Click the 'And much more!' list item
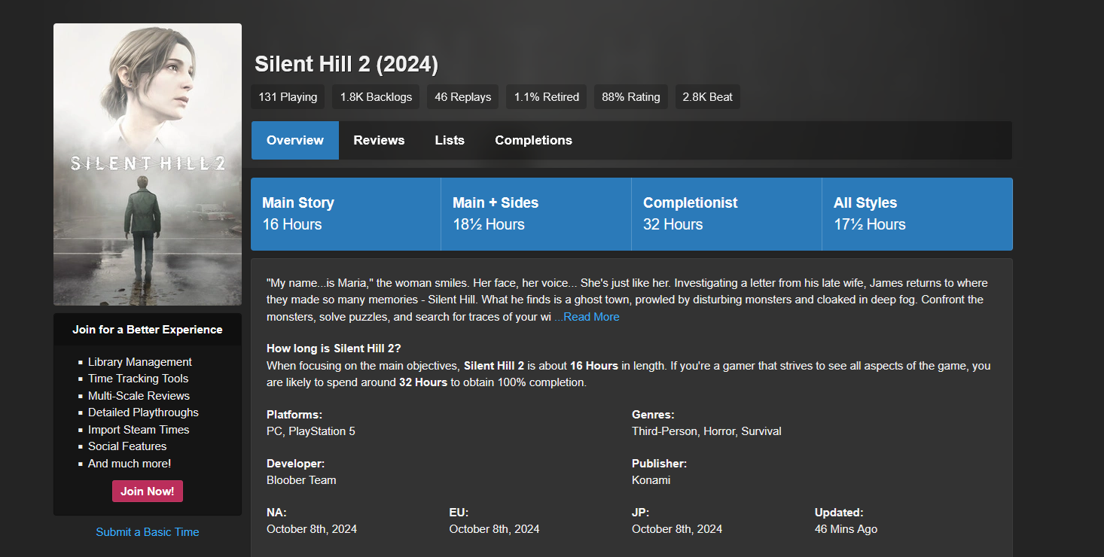This screenshot has width=1104, height=557. click(130, 464)
